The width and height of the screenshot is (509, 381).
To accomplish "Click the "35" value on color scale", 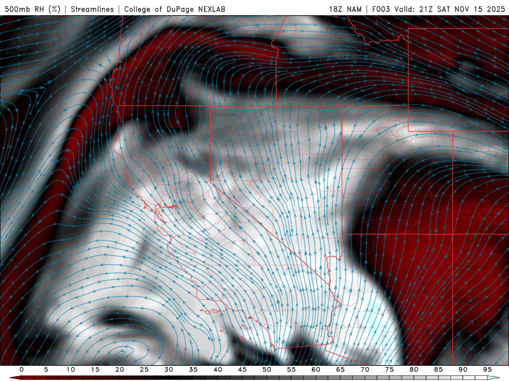I will click(193, 370).
